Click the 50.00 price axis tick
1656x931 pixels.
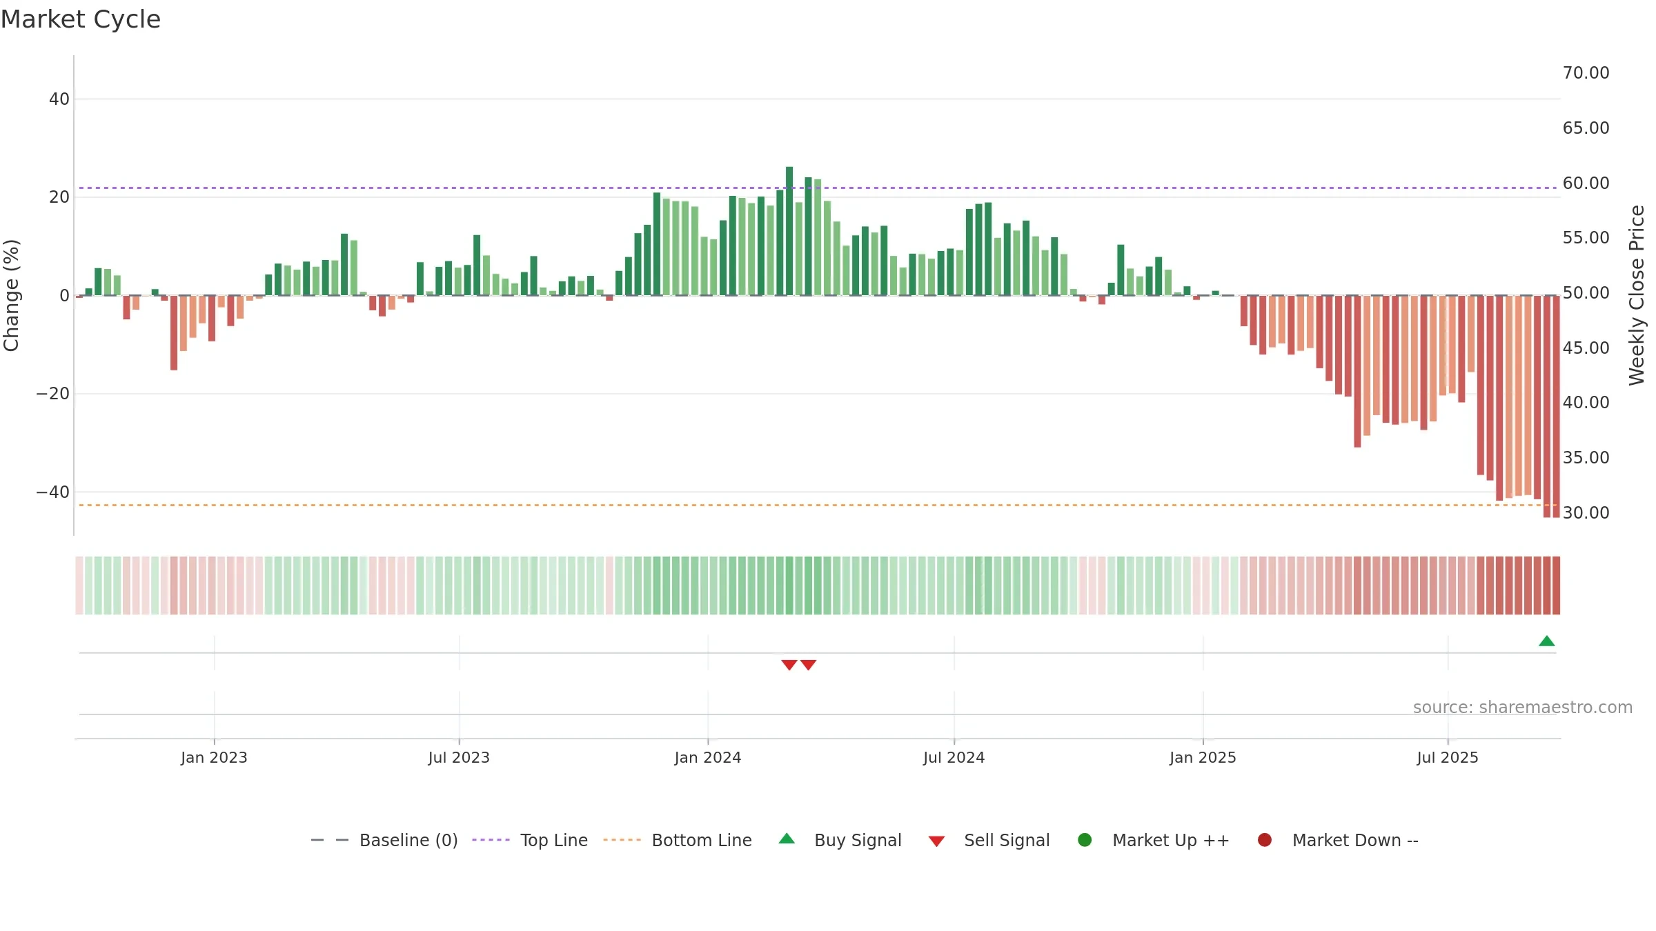tap(1586, 292)
